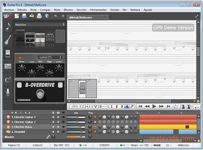Screen dimensions: 203x150
Task: Fast forward to next bar
Action: (x=161, y=106)
